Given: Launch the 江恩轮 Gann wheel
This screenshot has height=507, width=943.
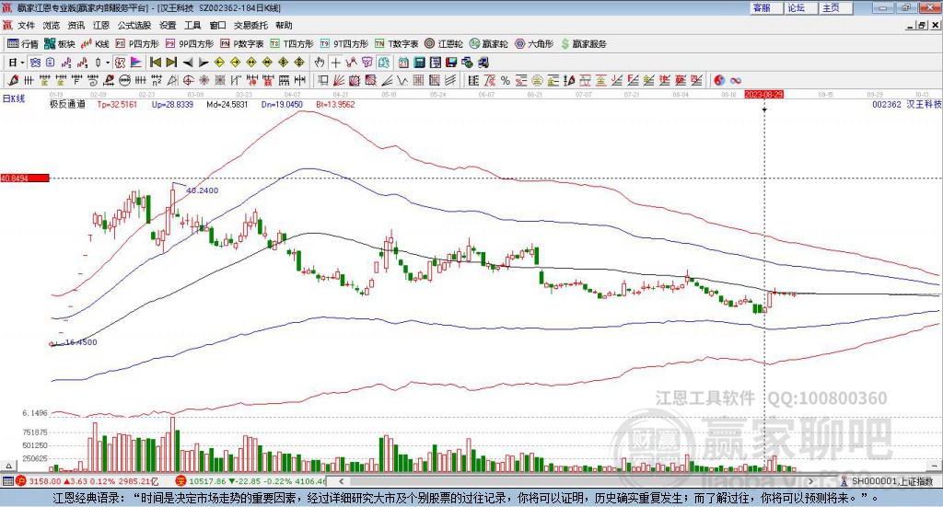Looking at the screenshot, I should [x=444, y=44].
